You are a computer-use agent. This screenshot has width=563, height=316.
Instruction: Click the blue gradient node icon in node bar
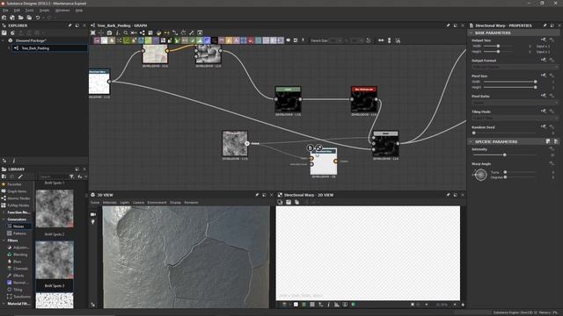208,40
